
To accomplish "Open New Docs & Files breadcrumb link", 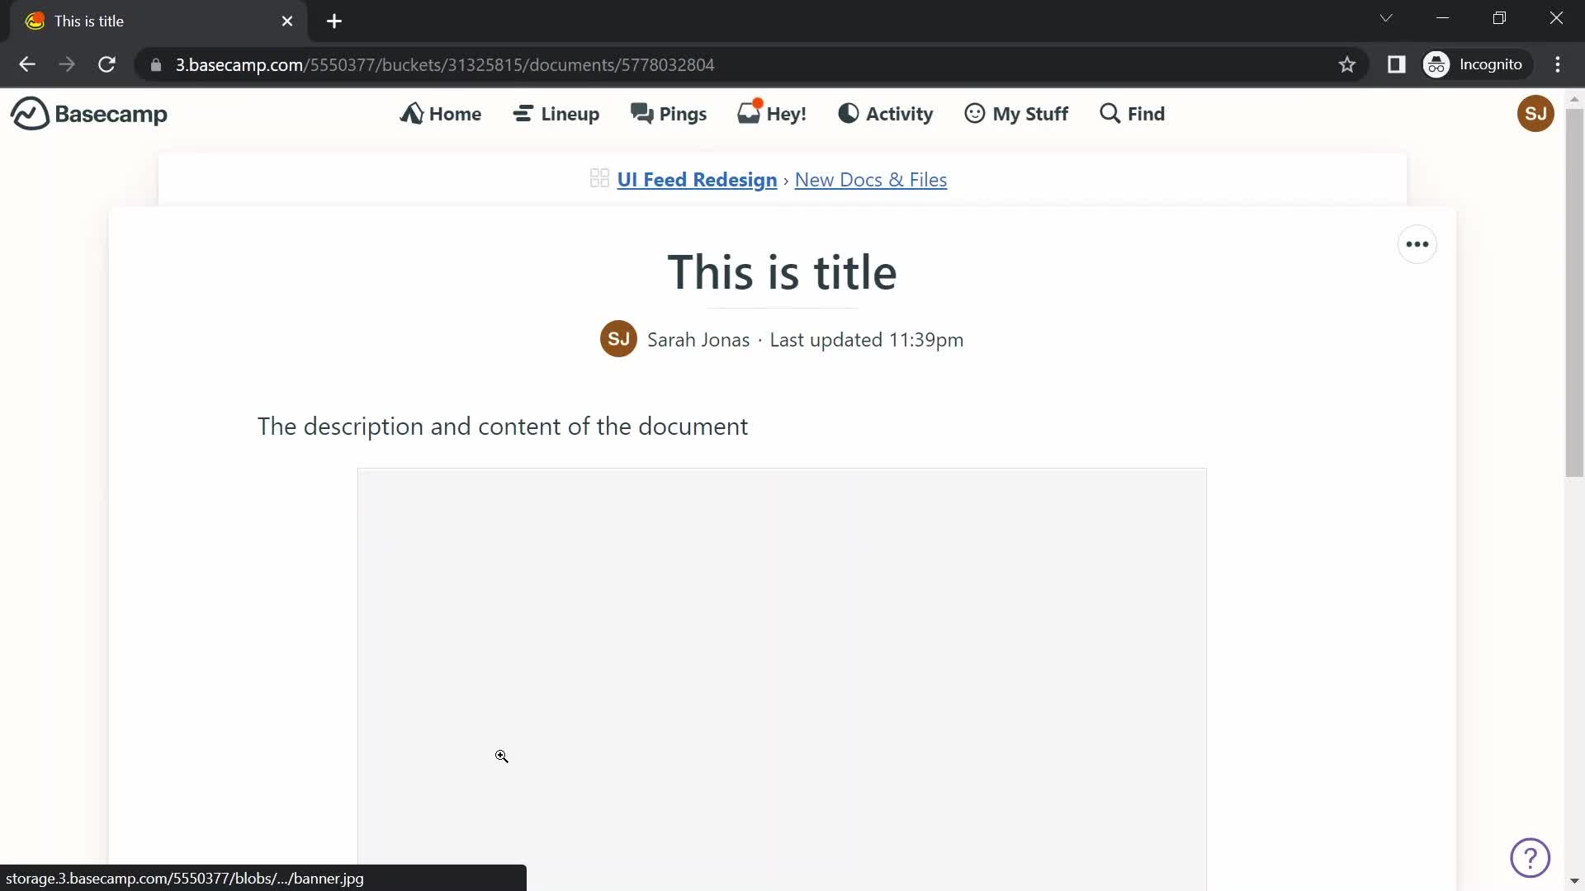I will 871,180.
